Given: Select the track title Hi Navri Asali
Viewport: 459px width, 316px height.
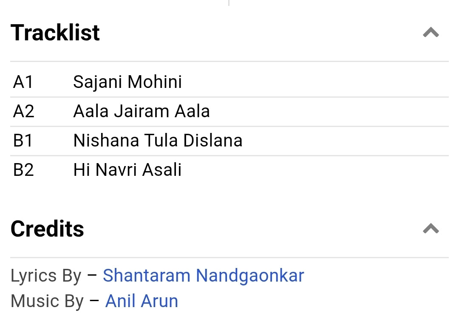Looking at the screenshot, I should [127, 170].
